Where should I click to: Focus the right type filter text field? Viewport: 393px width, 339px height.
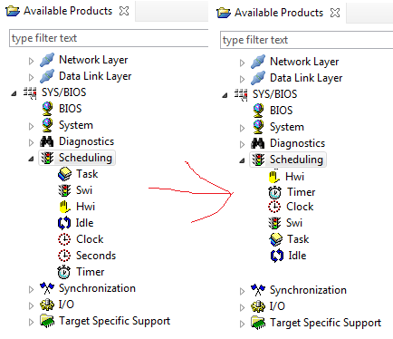point(307,40)
